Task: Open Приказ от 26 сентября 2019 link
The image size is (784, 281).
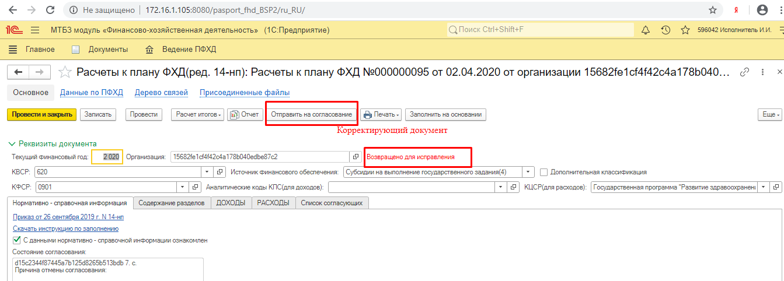Action: pyautogui.click(x=68, y=217)
